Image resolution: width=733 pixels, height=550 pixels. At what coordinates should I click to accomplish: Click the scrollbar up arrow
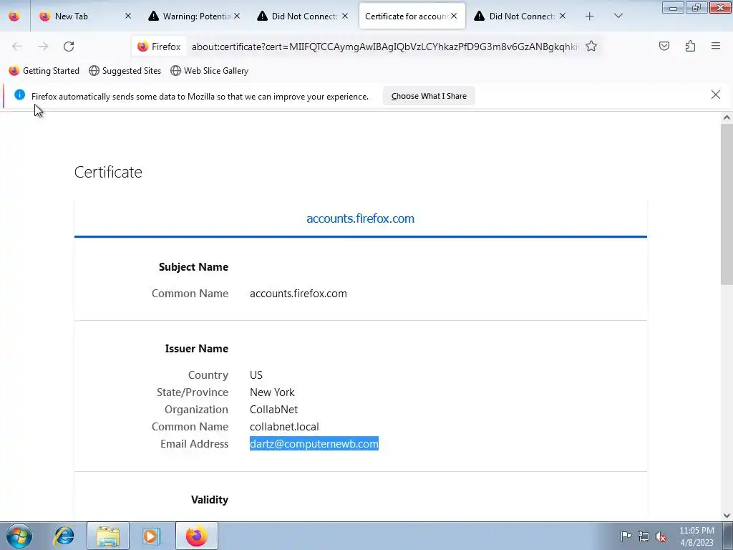(x=727, y=118)
